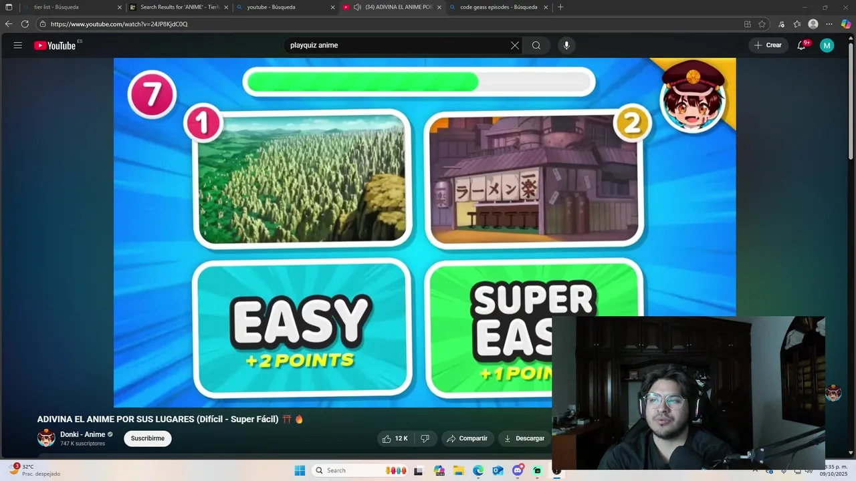The height and width of the screenshot is (481, 856).
Task: Open Copilot sidebar icon
Action: click(846, 24)
